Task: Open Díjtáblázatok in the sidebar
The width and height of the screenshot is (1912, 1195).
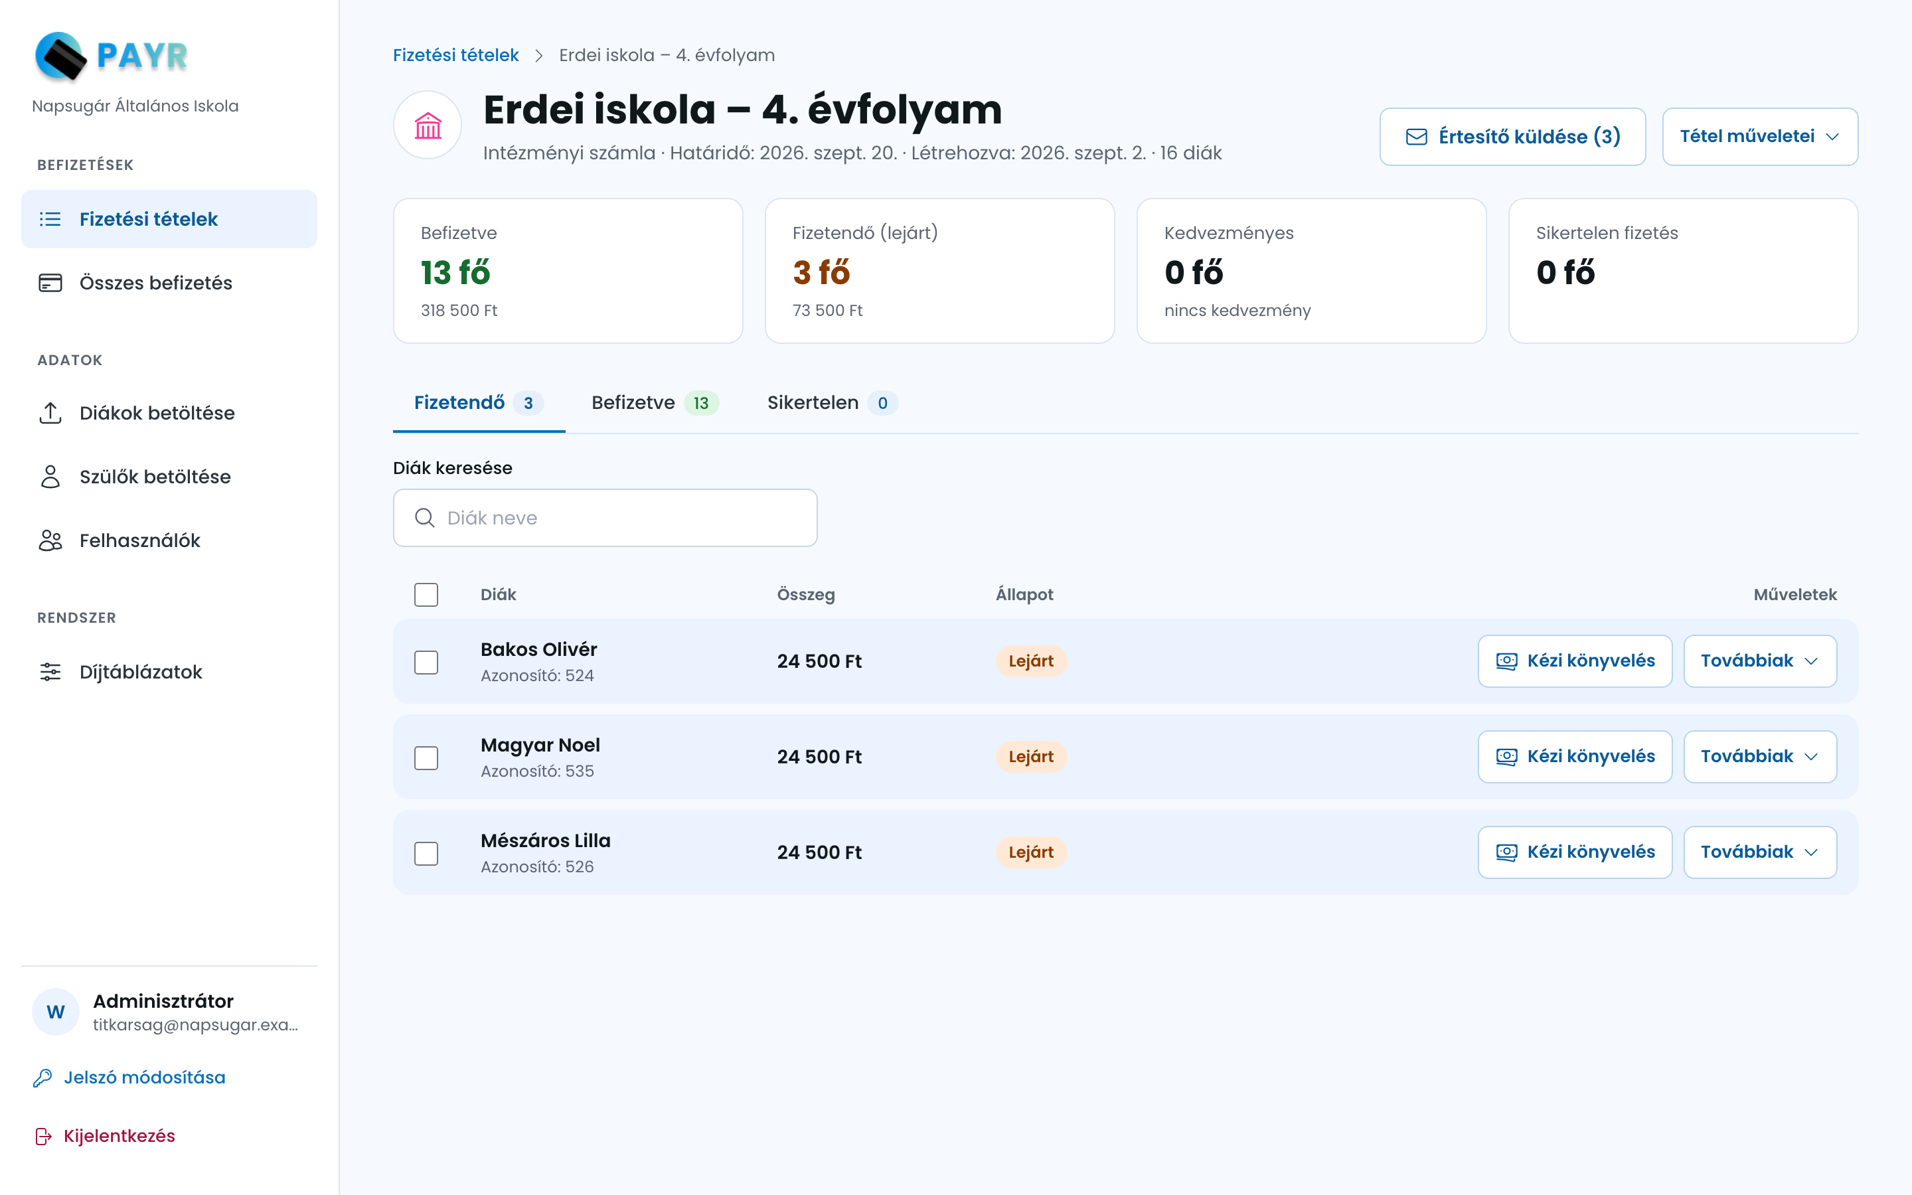Action: pyautogui.click(x=169, y=672)
